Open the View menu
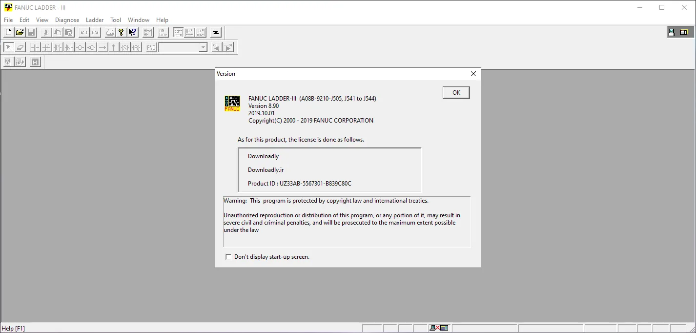The width and height of the screenshot is (696, 333). 42,20
